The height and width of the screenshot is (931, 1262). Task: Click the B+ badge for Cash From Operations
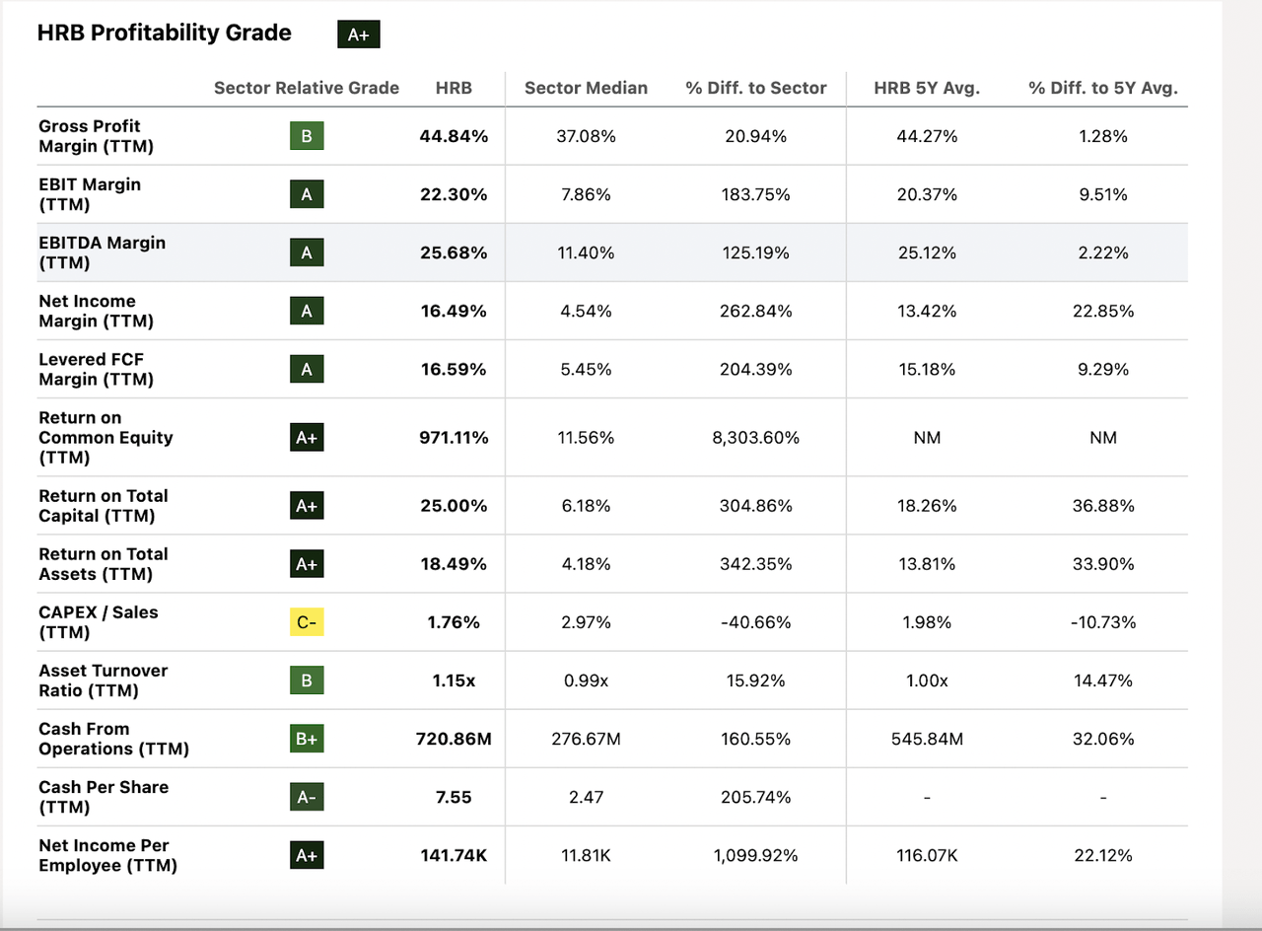coord(307,738)
